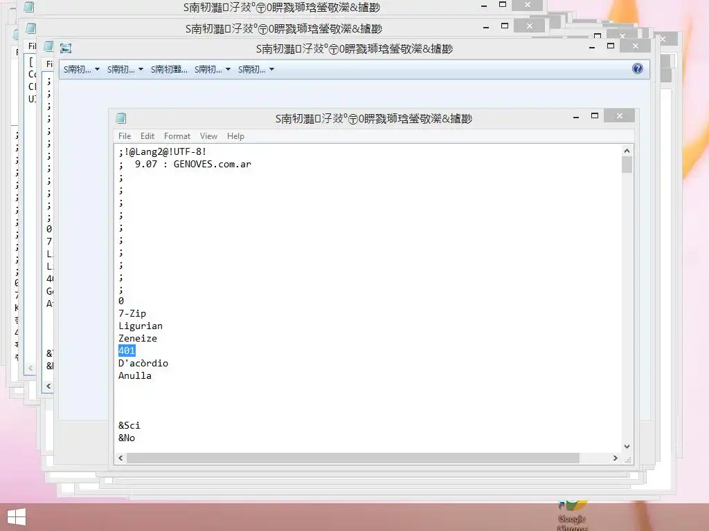Click the 'Zeneize' text line
The image size is (709, 531).
click(x=138, y=338)
